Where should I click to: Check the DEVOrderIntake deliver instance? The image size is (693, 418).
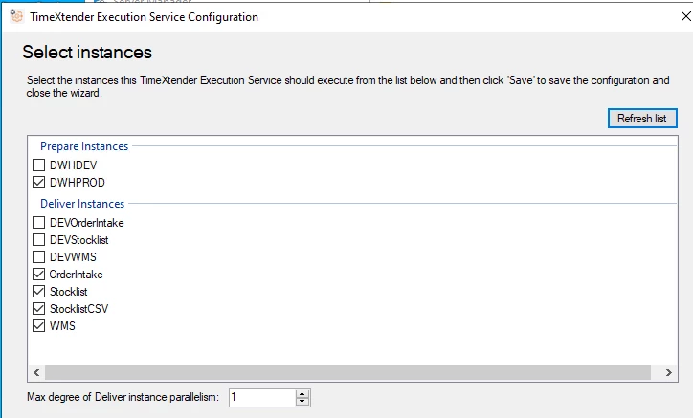coord(39,222)
